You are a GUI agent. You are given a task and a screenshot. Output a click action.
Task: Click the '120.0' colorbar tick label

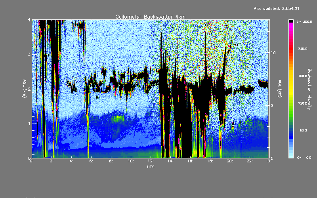point(303,103)
